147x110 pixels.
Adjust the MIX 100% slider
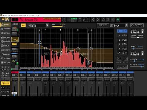click(x=58, y=26)
